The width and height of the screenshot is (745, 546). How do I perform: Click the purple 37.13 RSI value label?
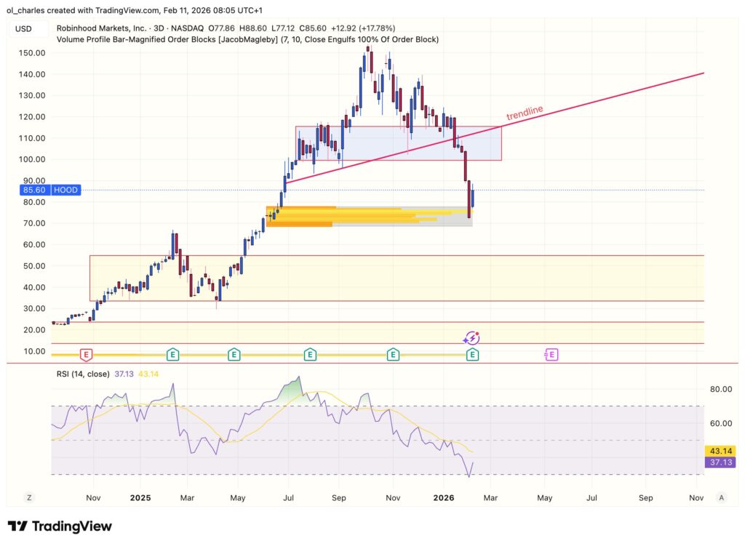tap(720, 463)
